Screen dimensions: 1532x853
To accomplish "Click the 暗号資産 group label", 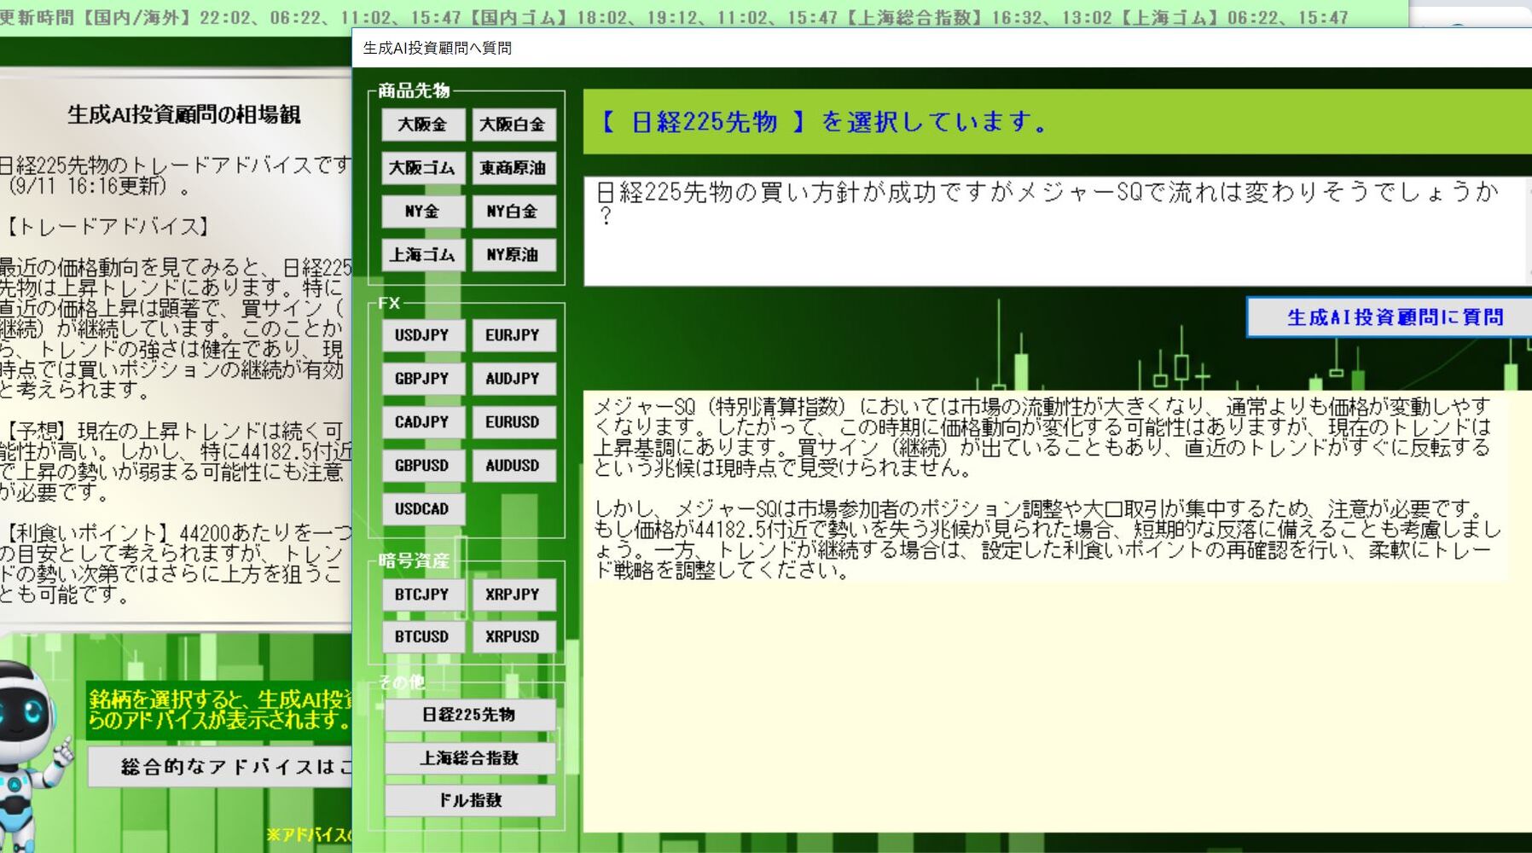I will tap(414, 560).
